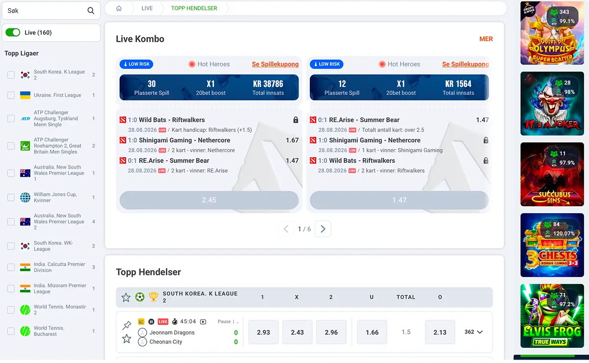Go to the previous Live Kombo page
The image size is (589, 363).
coord(286,229)
